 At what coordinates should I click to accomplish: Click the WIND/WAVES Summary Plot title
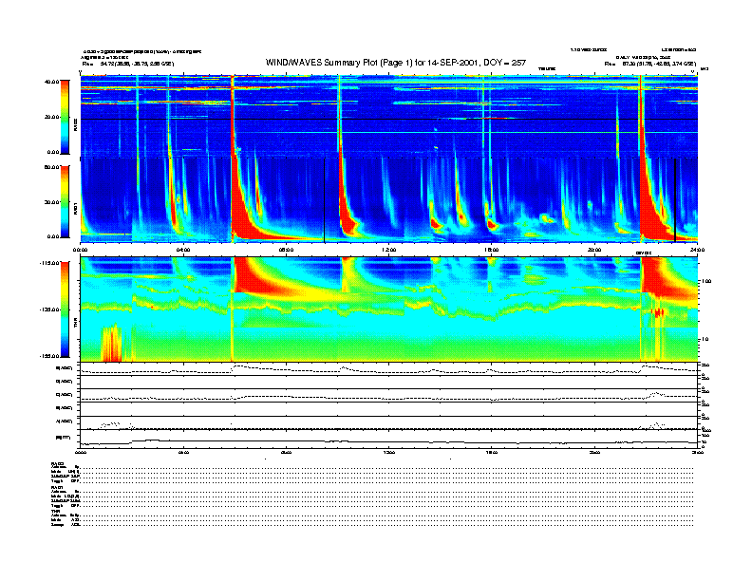396,63
